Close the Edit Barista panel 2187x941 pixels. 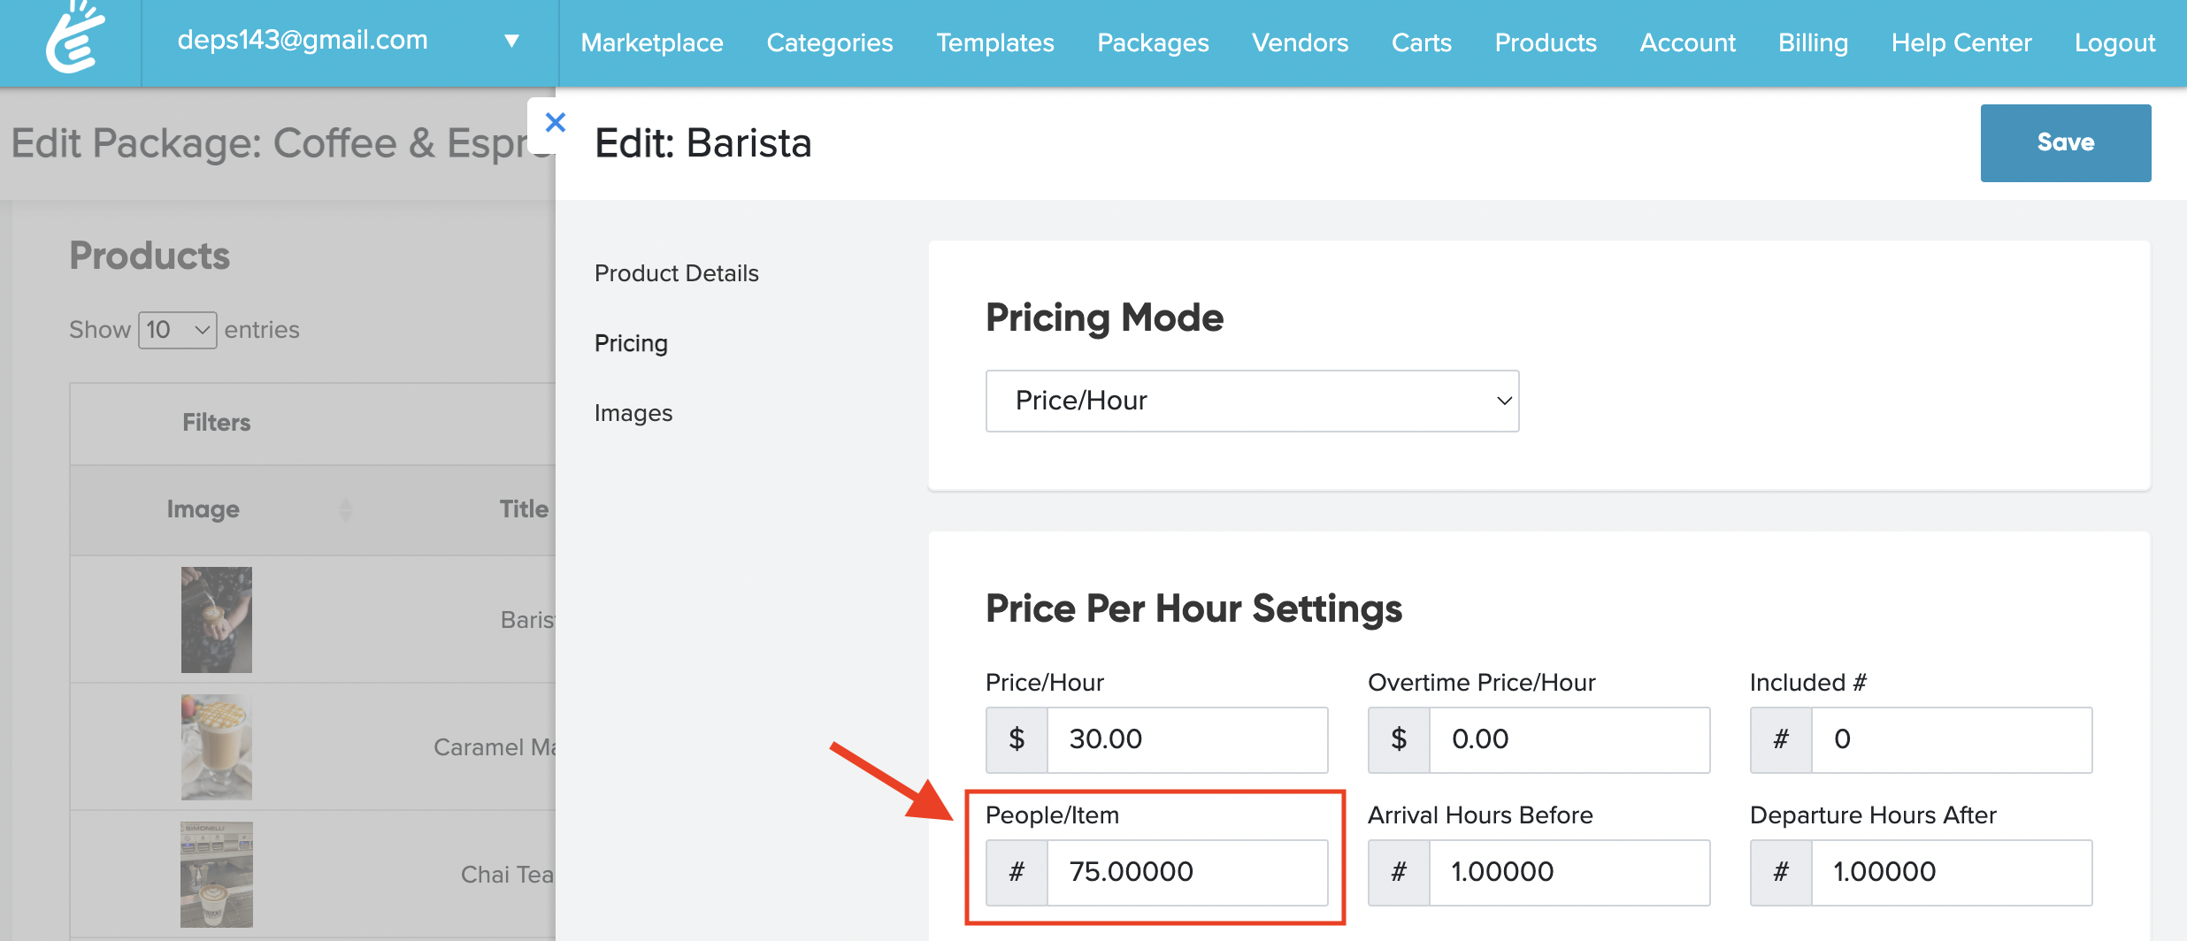pyautogui.click(x=555, y=122)
